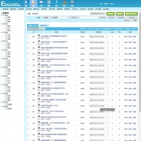The height and width of the screenshot is (141, 141).
Task: Click the admin user link in header
Action: (106, 4)
